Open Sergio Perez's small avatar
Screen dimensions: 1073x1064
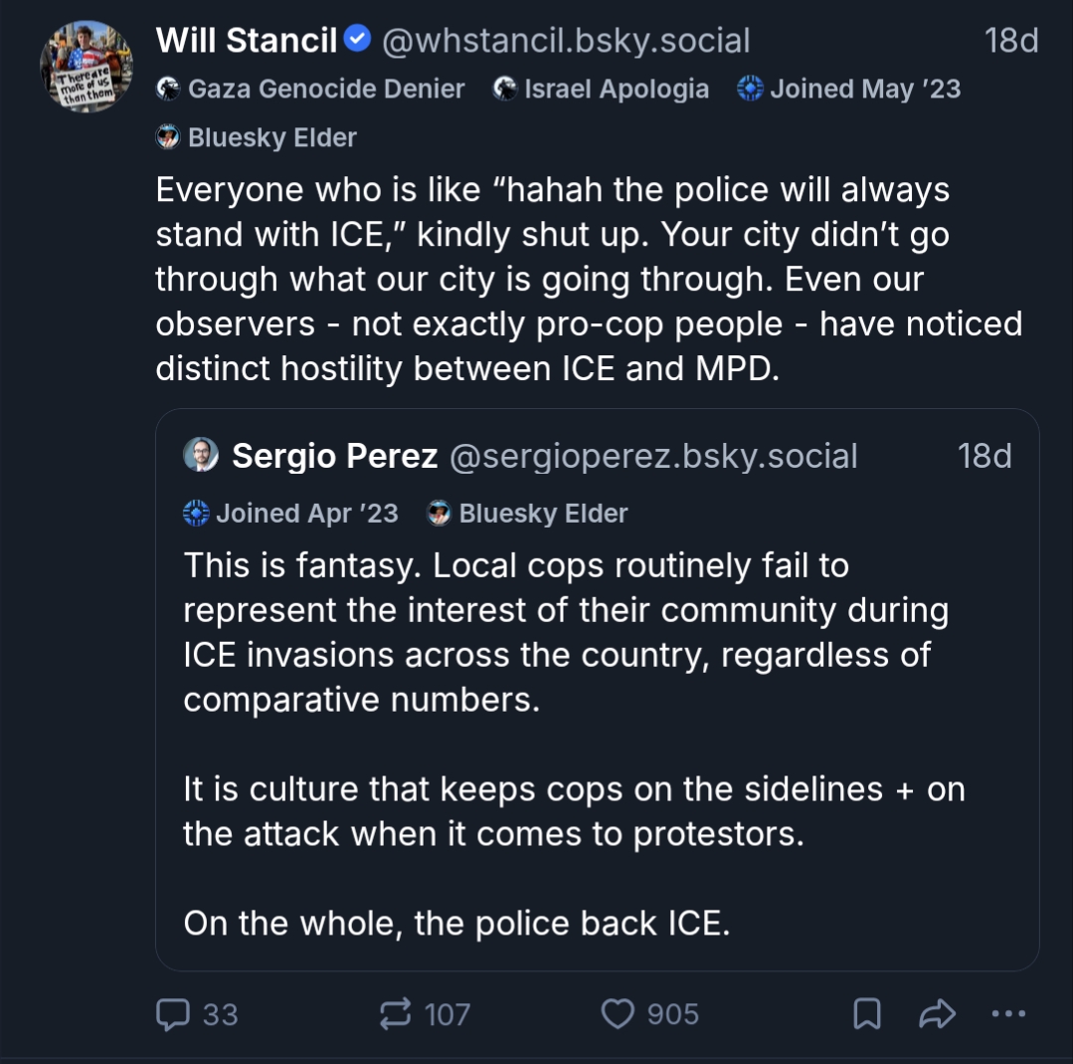tap(200, 456)
